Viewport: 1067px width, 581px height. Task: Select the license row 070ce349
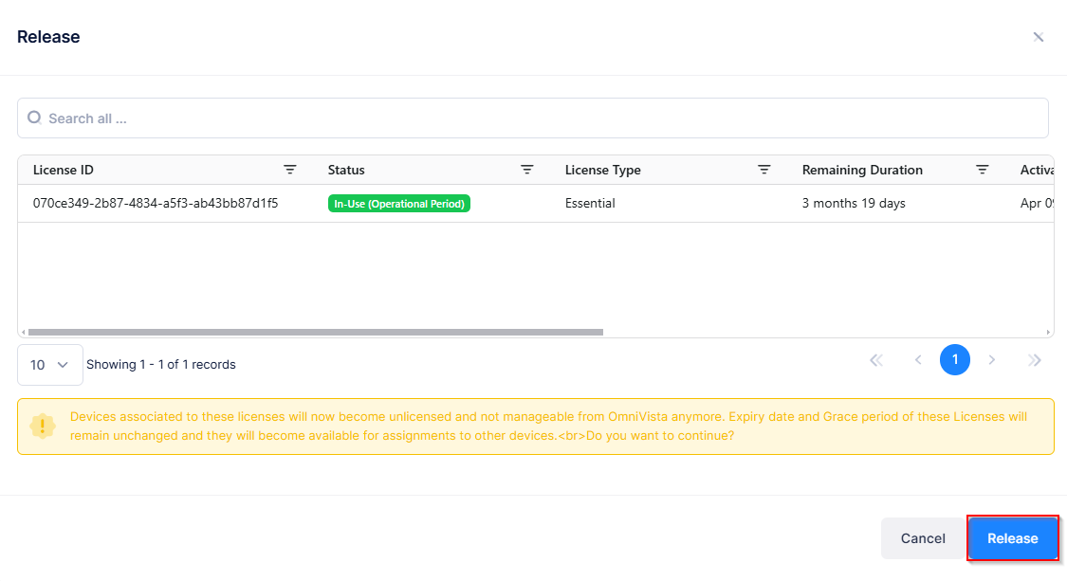156,203
